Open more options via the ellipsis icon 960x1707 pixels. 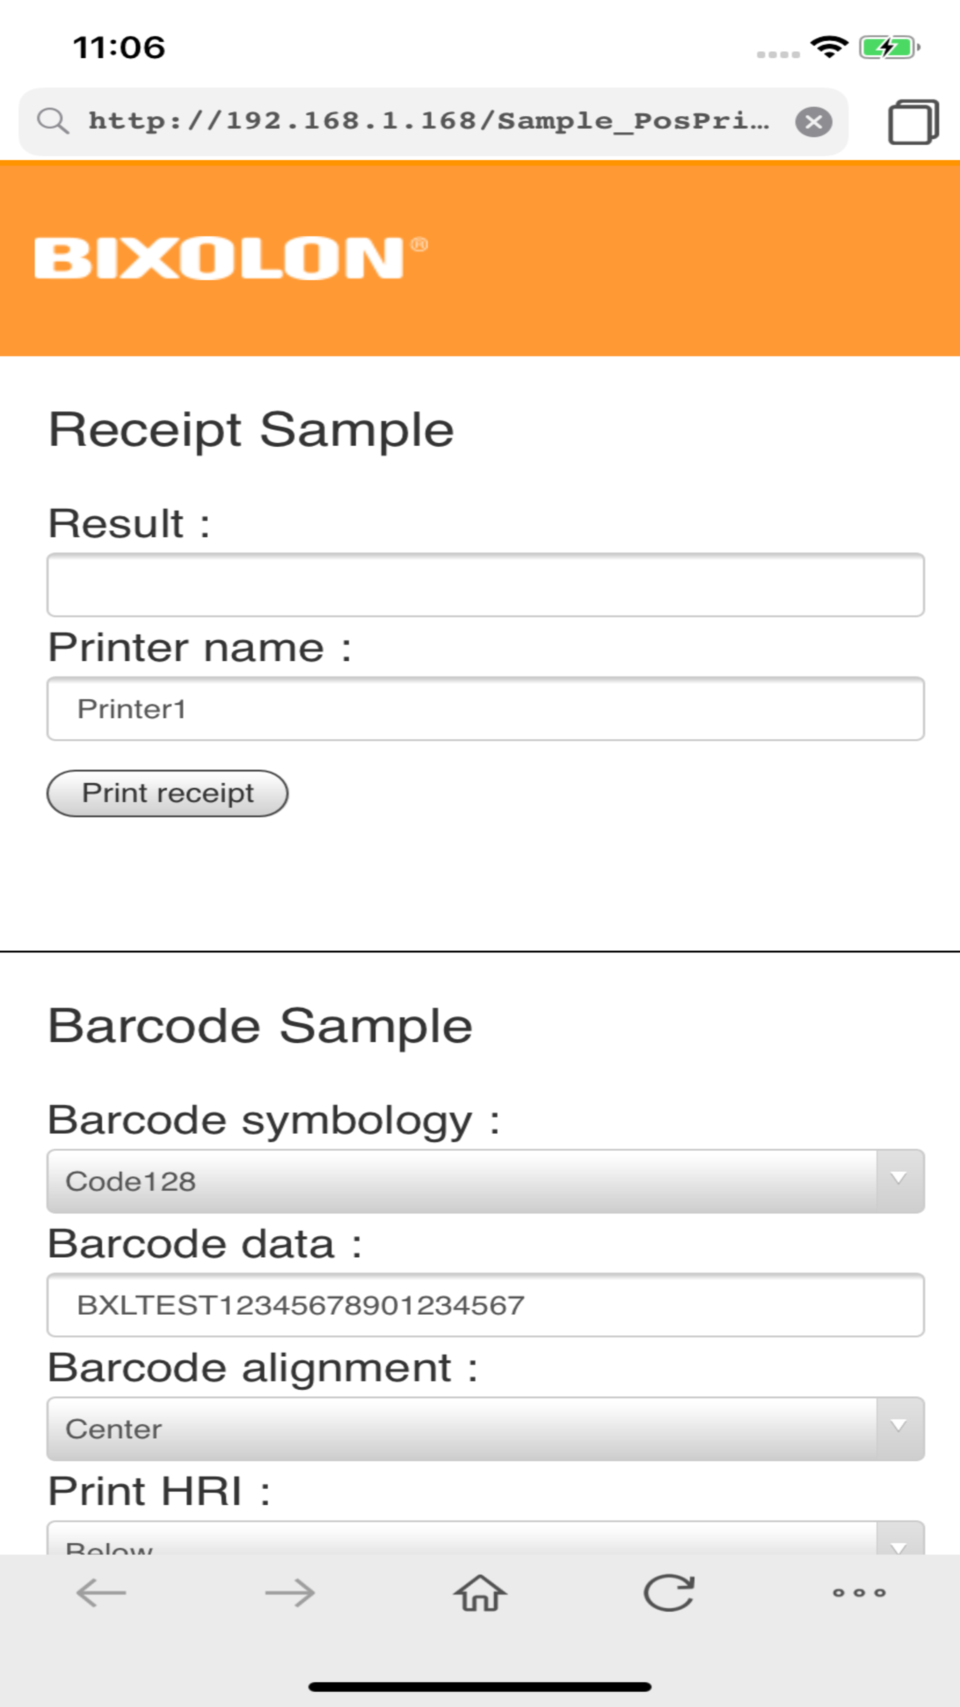(x=859, y=1593)
